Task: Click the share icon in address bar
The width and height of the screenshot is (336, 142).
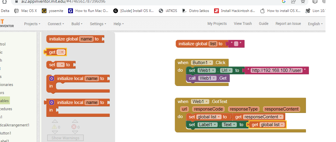Action: click(x=293, y=1)
